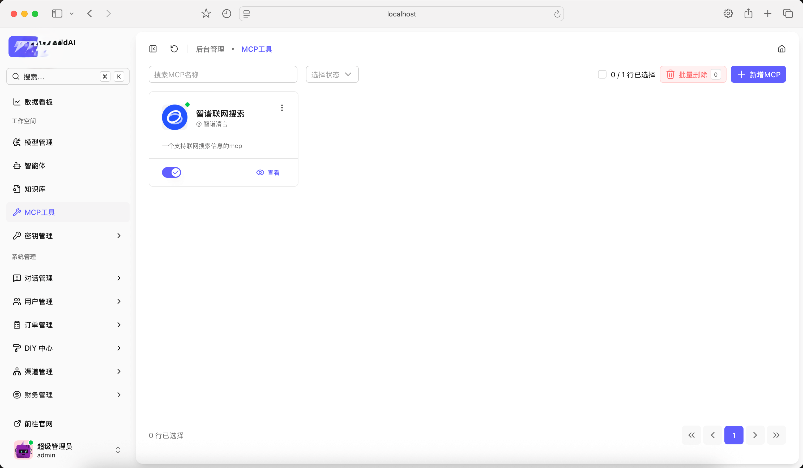Select 模型管理 from sidebar
The width and height of the screenshot is (803, 468).
tap(39, 142)
